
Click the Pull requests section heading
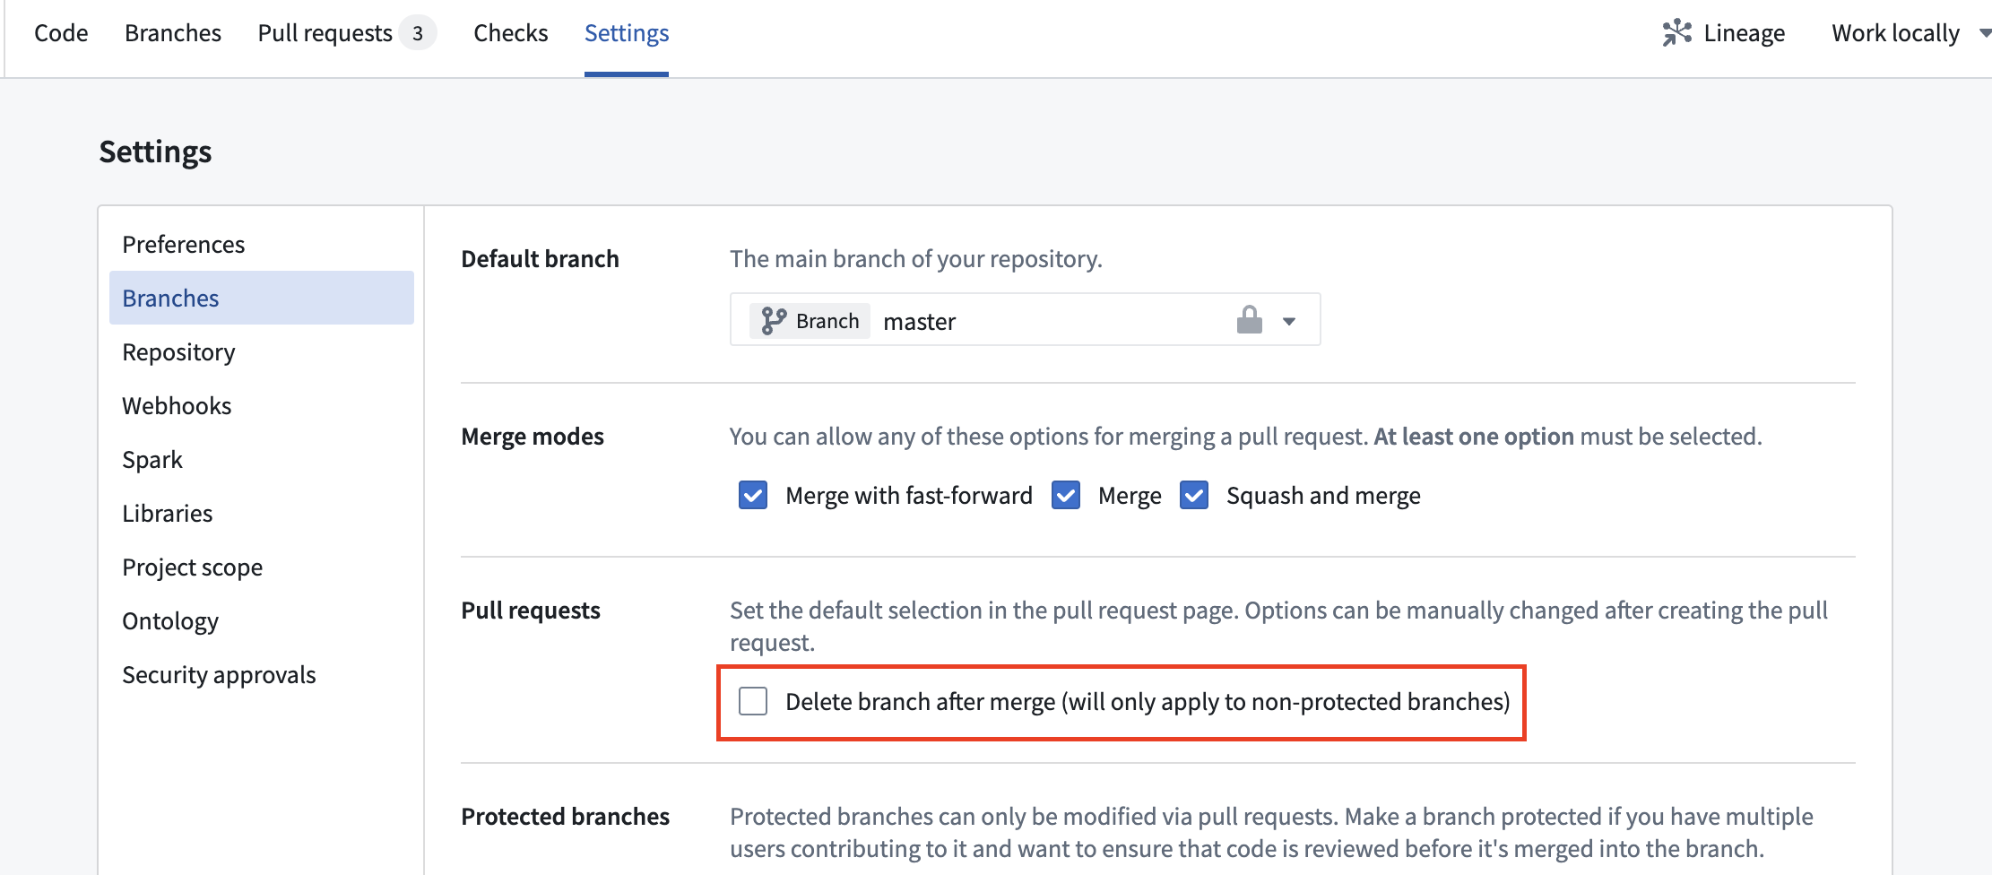[531, 610]
